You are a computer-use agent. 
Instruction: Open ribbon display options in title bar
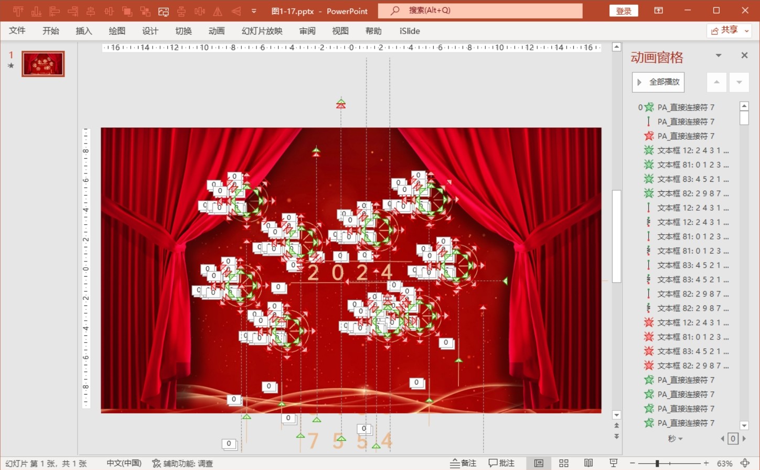[659, 10]
